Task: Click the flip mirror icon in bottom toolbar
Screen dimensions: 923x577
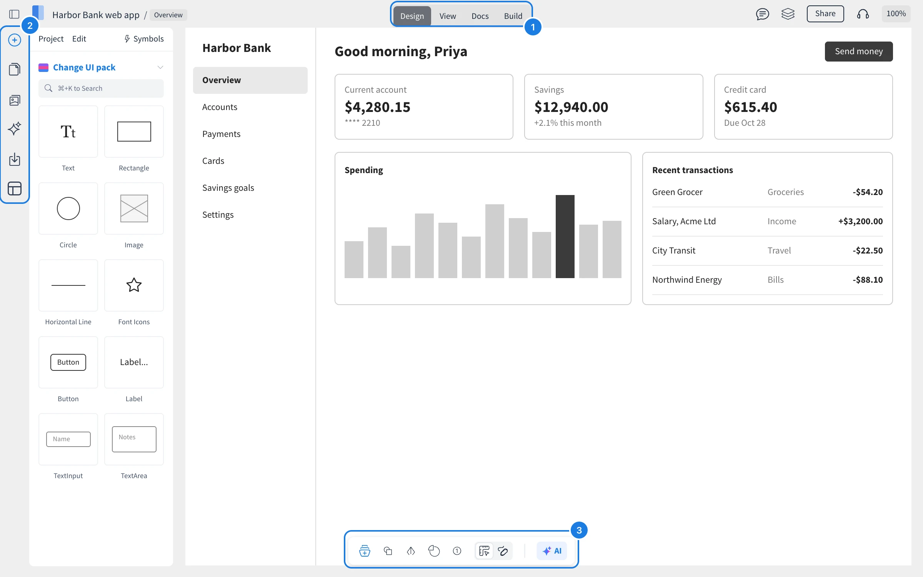Action: pyautogui.click(x=411, y=551)
